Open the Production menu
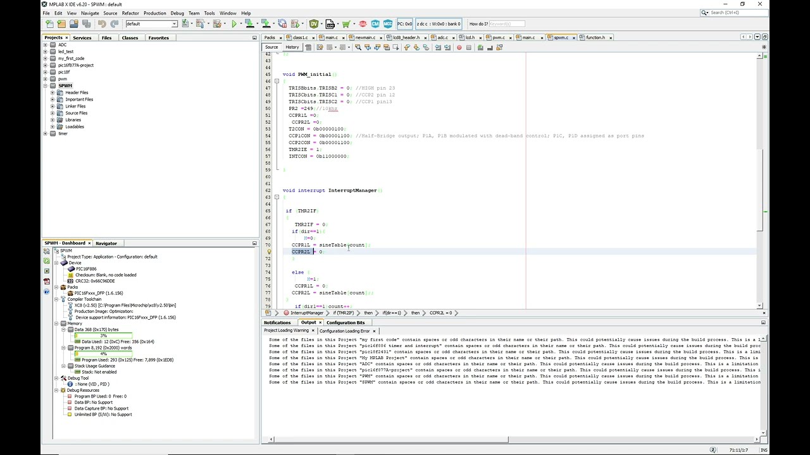 point(154,13)
